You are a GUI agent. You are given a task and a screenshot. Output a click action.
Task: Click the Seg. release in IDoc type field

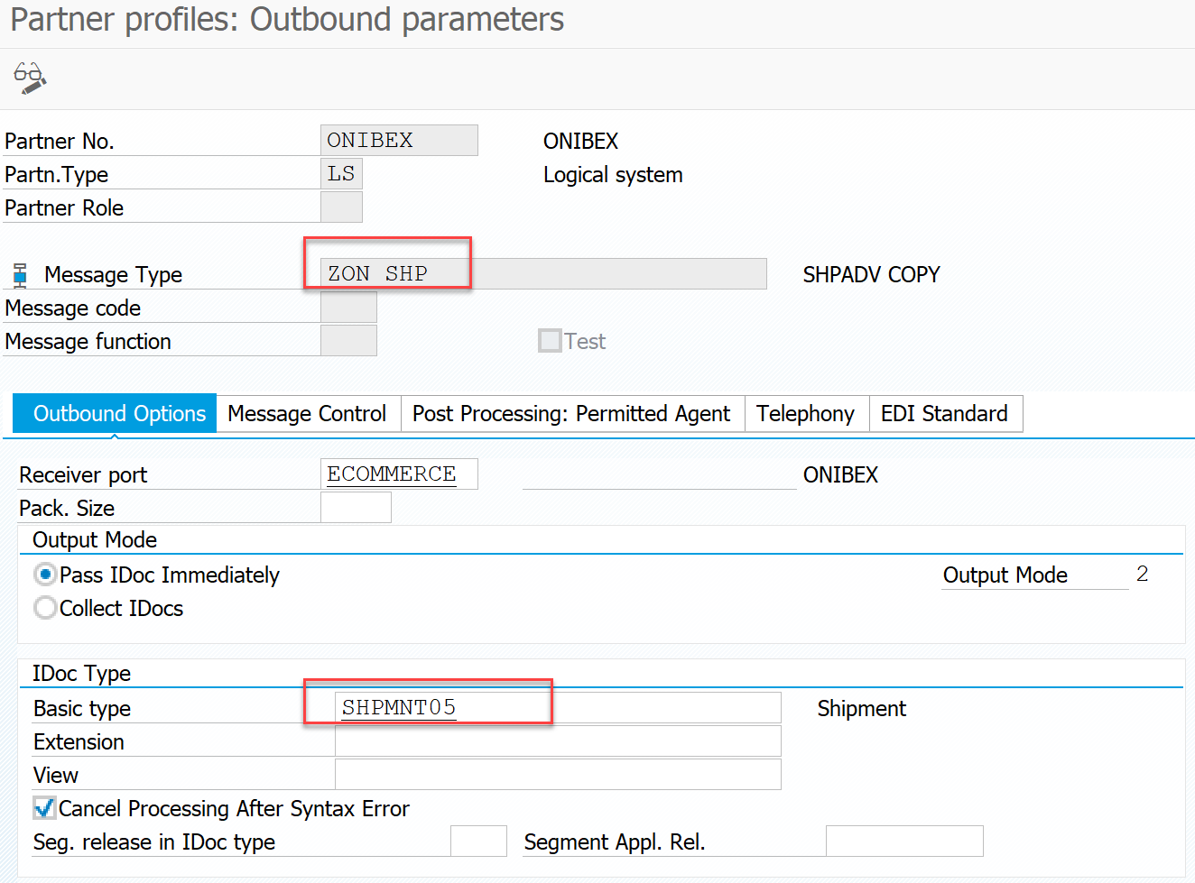point(478,842)
